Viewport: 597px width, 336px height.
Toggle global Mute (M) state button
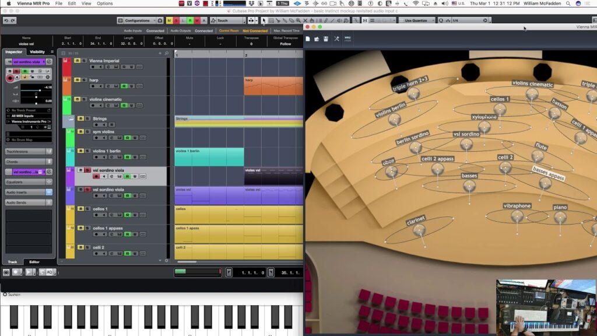[x=169, y=20]
